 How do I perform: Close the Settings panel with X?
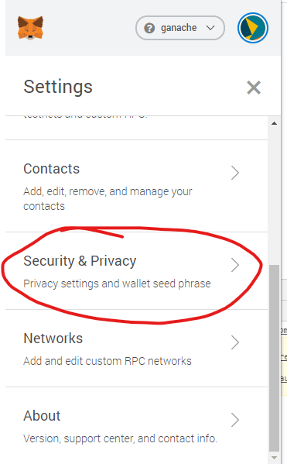(x=254, y=88)
